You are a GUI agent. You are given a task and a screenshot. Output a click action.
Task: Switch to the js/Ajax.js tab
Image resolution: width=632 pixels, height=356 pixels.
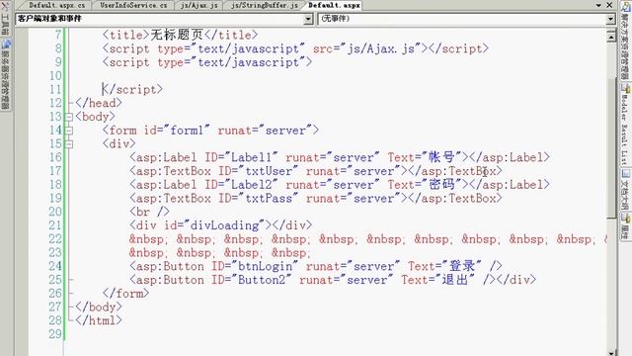[x=199, y=5]
